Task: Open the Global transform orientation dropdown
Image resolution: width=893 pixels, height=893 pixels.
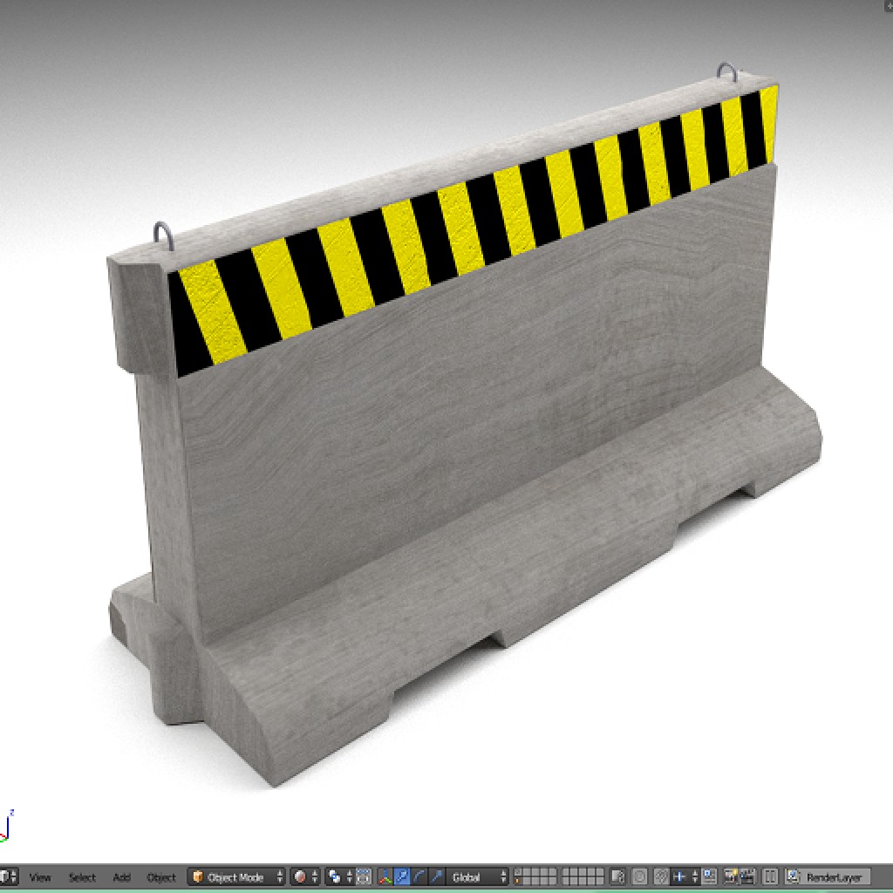Action: 474,876
